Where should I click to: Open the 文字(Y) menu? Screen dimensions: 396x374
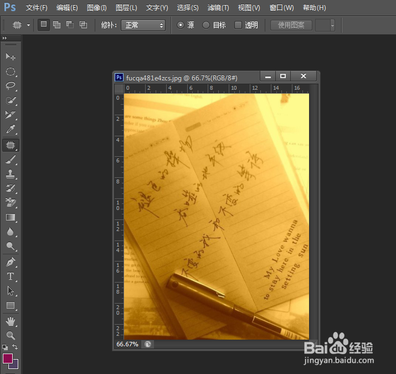click(x=157, y=8)
